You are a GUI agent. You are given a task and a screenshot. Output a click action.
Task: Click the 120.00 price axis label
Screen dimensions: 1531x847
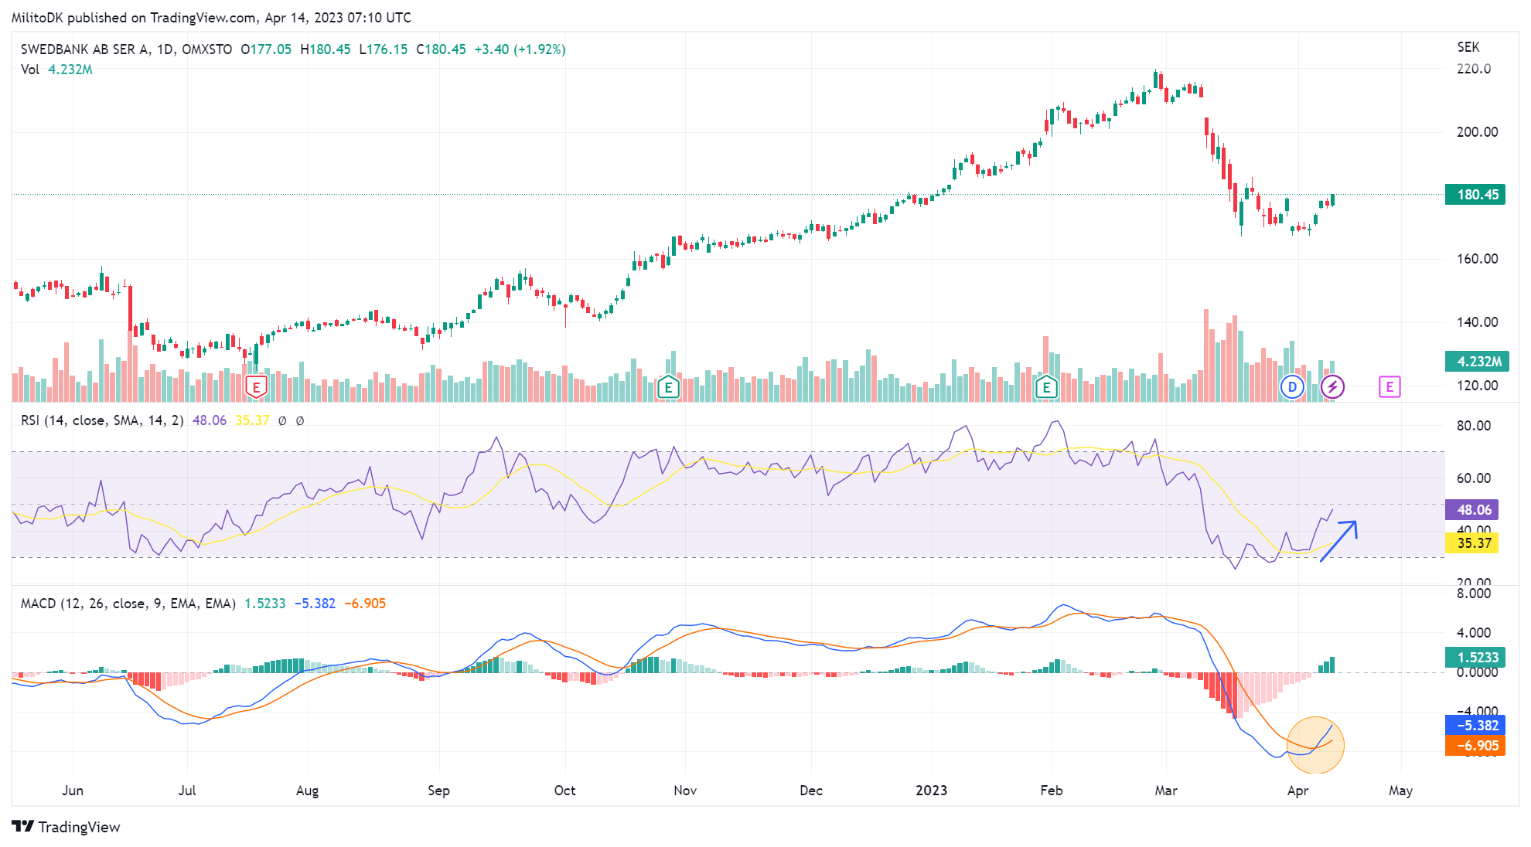click(1478, 386)
